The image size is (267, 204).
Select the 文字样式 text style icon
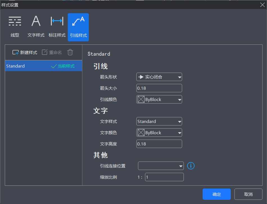tap(36, 21)
